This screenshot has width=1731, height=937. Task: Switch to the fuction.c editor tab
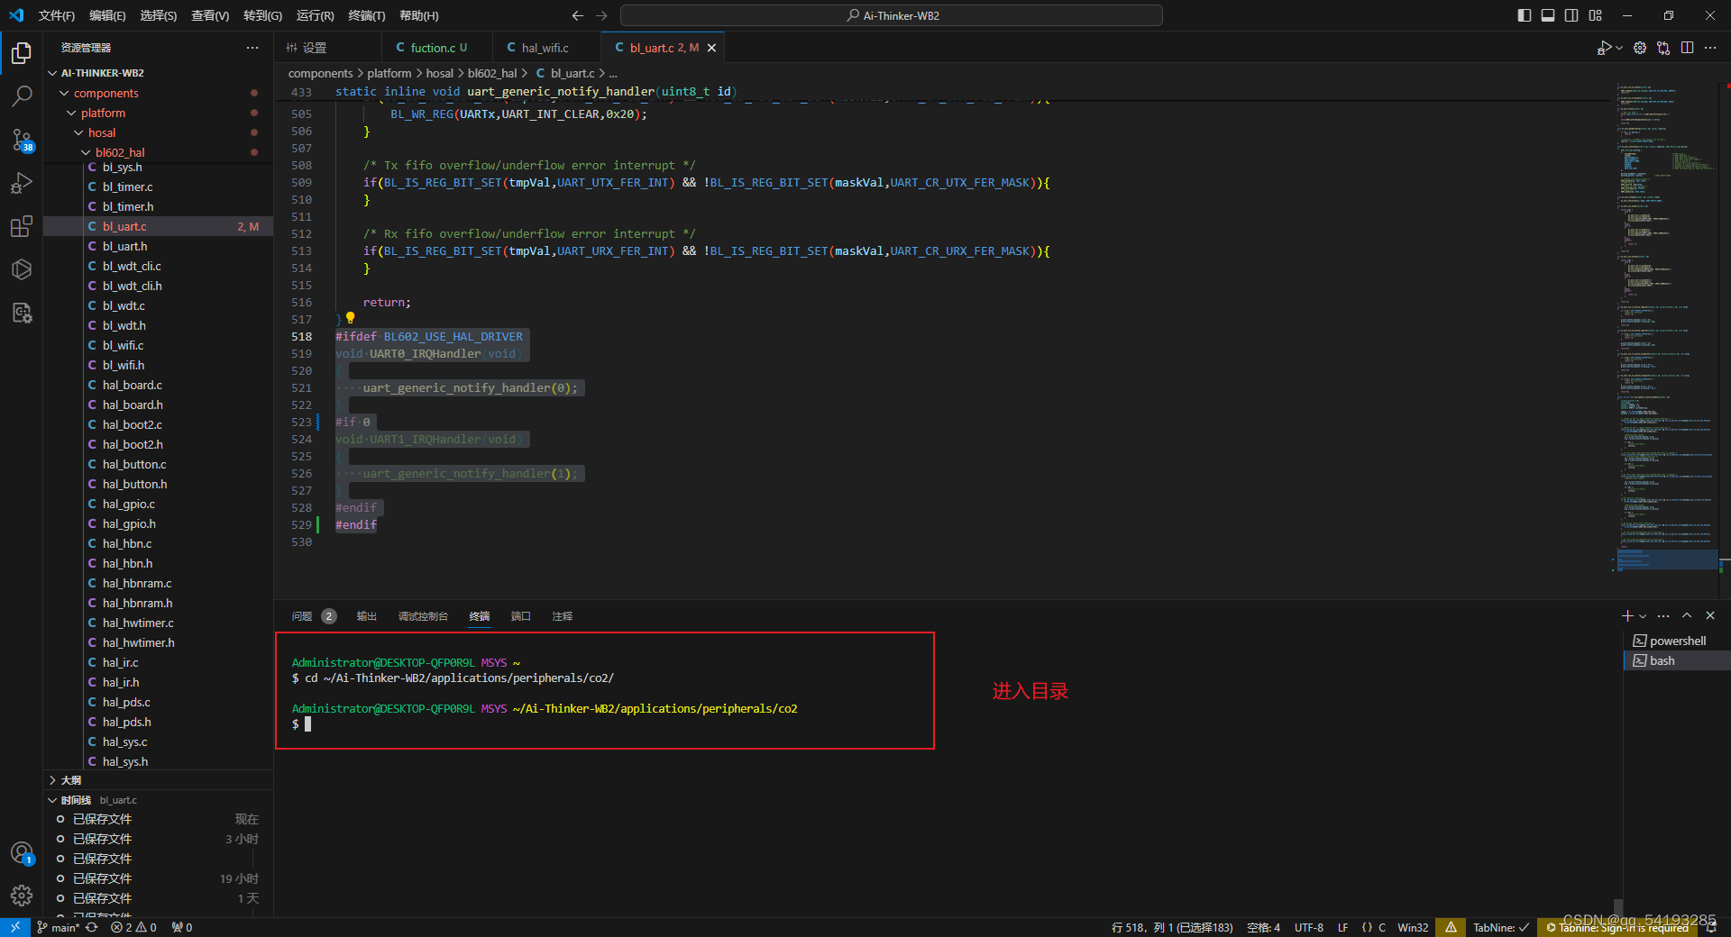click(438, 48)
